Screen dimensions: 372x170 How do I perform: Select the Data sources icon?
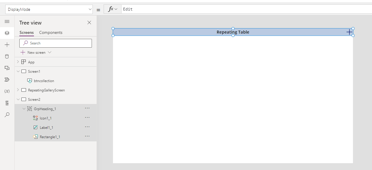tap(7, 56)
